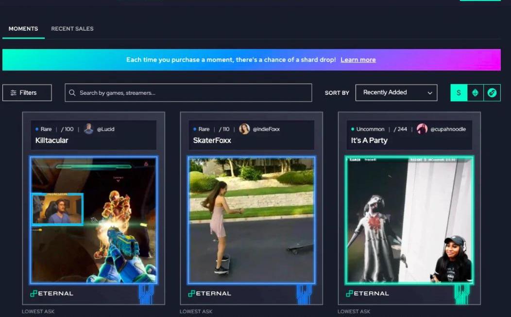The width and height of the screenshot is (511, 317).
Task: Click @indieFoxx's avatar icon
Action: click(244, 129)
